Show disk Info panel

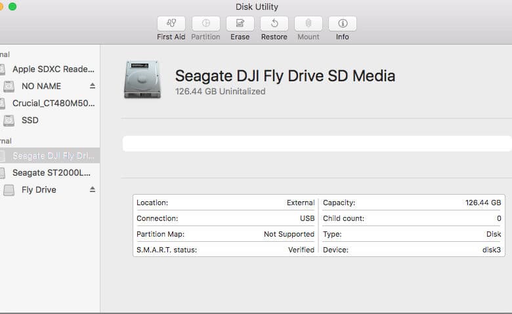tap(343, 24)
